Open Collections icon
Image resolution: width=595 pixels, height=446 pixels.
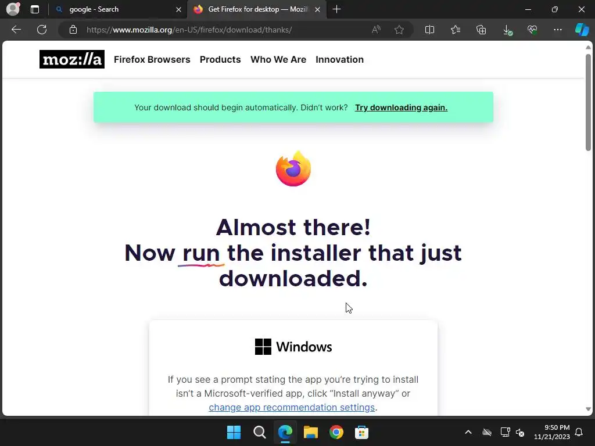coord(481,30)
